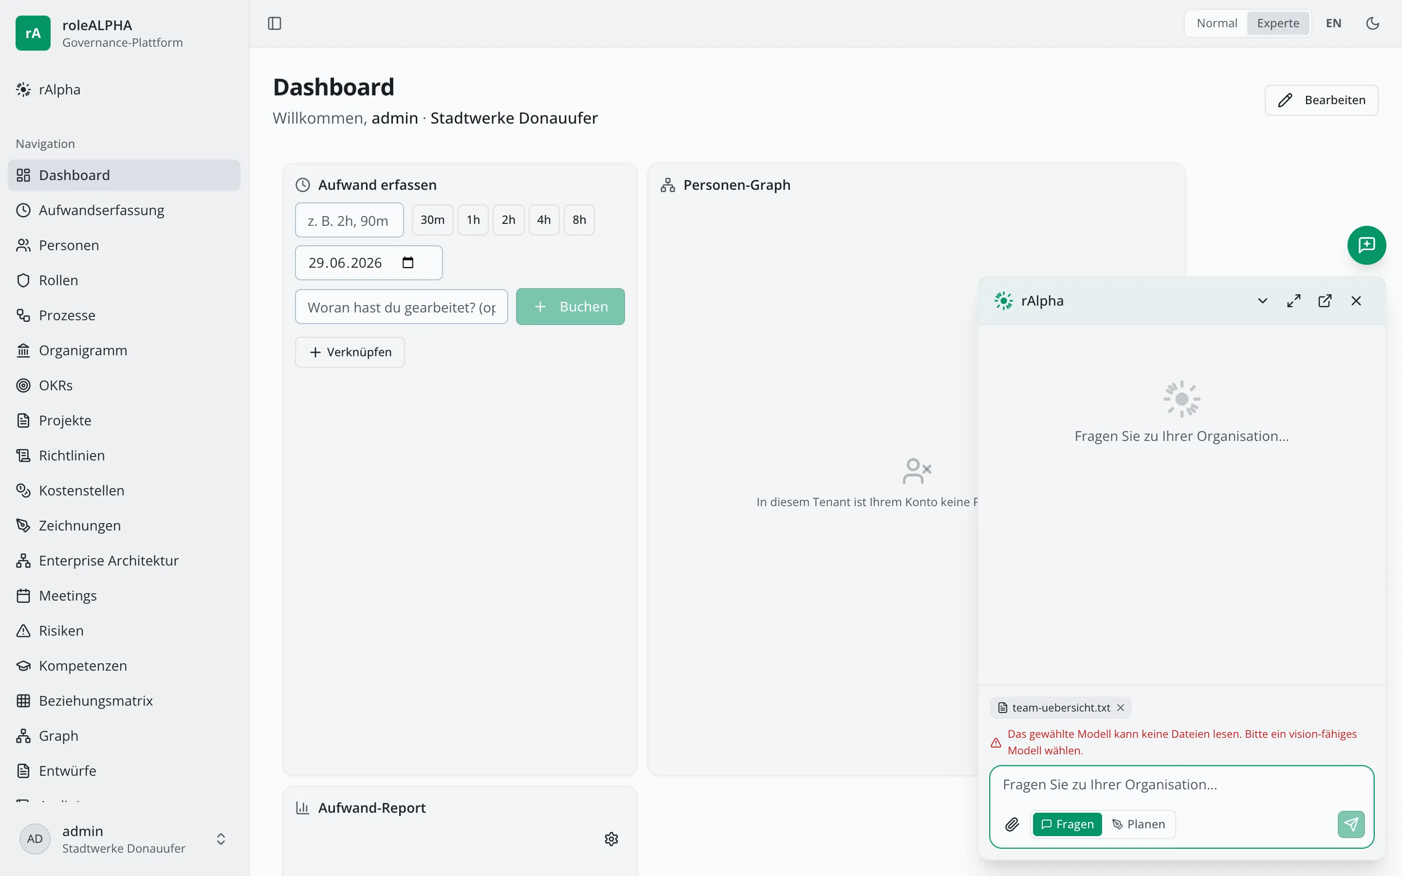Choose the 4h quick duration
Image resolution: width=1402 pixels, height=876 pixels.
[543, 219]
